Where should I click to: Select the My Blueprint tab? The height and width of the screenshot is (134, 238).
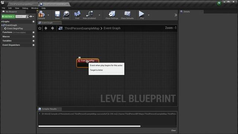click(x=13, y=12)
